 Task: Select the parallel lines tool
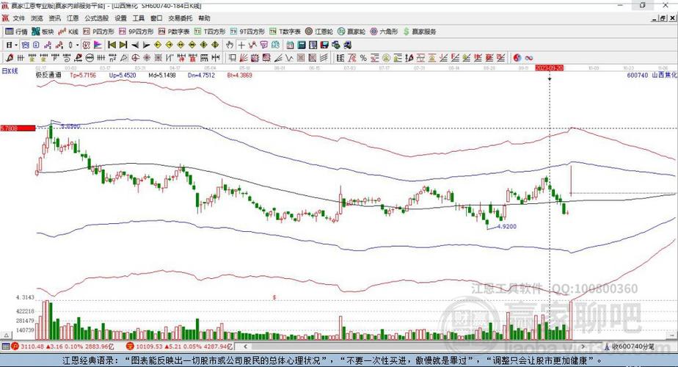point(324,57)
